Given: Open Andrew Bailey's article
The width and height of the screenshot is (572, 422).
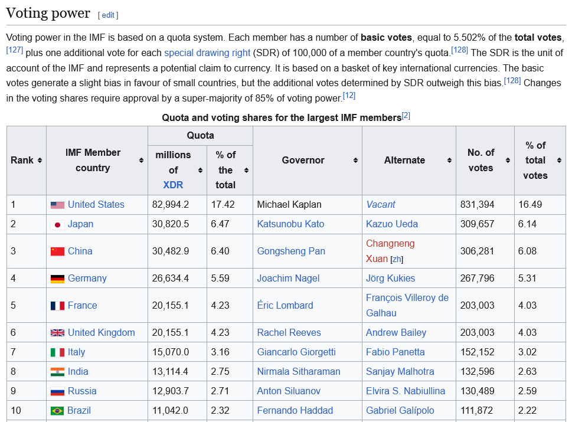Looking at the screenshot, I should (x=396, y=332).
